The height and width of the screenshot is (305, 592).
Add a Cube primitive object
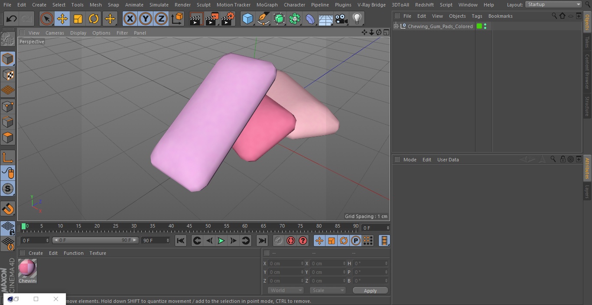click(247, 19)
